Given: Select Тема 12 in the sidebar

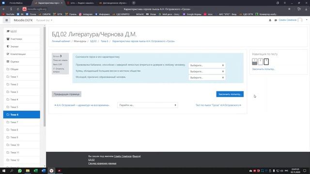Looking at the screenshot, I should pyautogui.click(x=21, y=160).
